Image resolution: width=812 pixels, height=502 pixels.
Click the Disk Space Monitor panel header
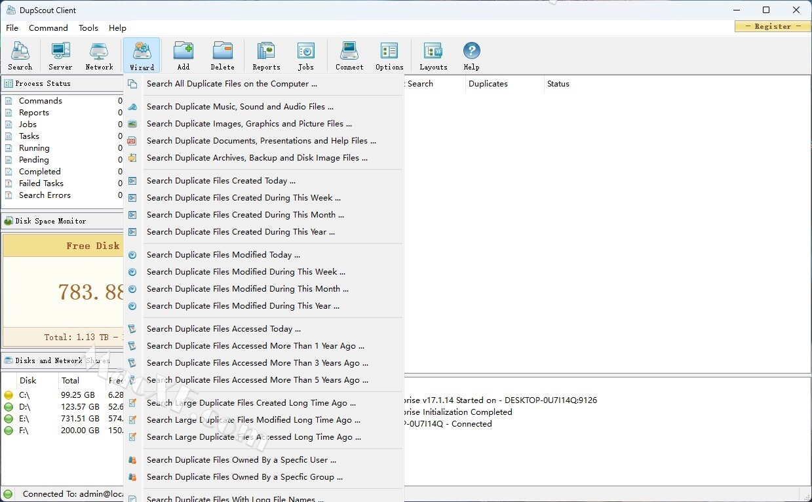[62, 222]
